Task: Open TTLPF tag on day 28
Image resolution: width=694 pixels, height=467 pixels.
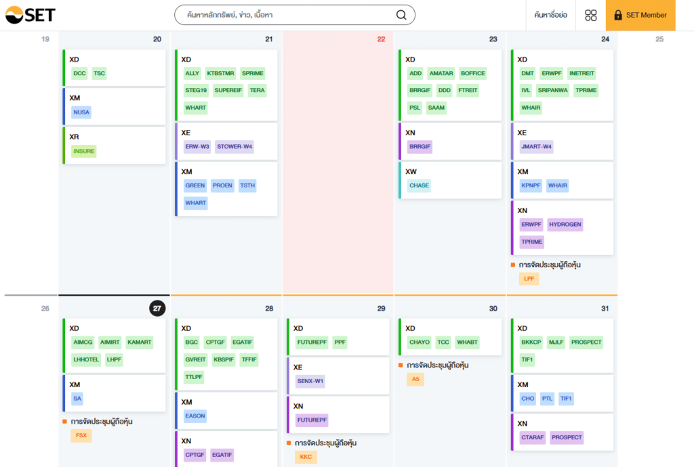Action: (x=193, y=377)
